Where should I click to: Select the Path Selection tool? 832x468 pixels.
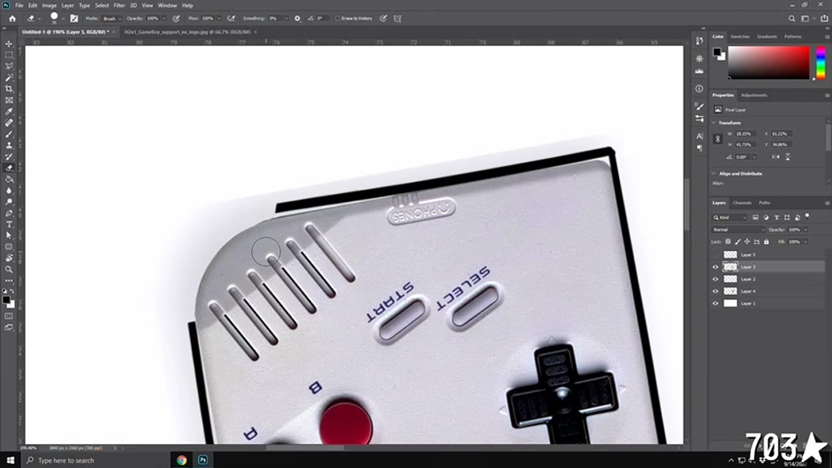click(9, 235)
